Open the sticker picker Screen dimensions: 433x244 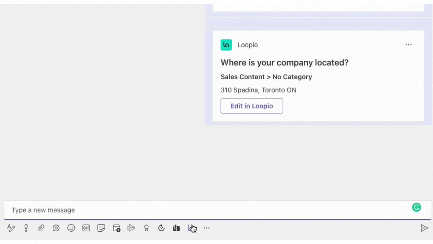(101, 228)
